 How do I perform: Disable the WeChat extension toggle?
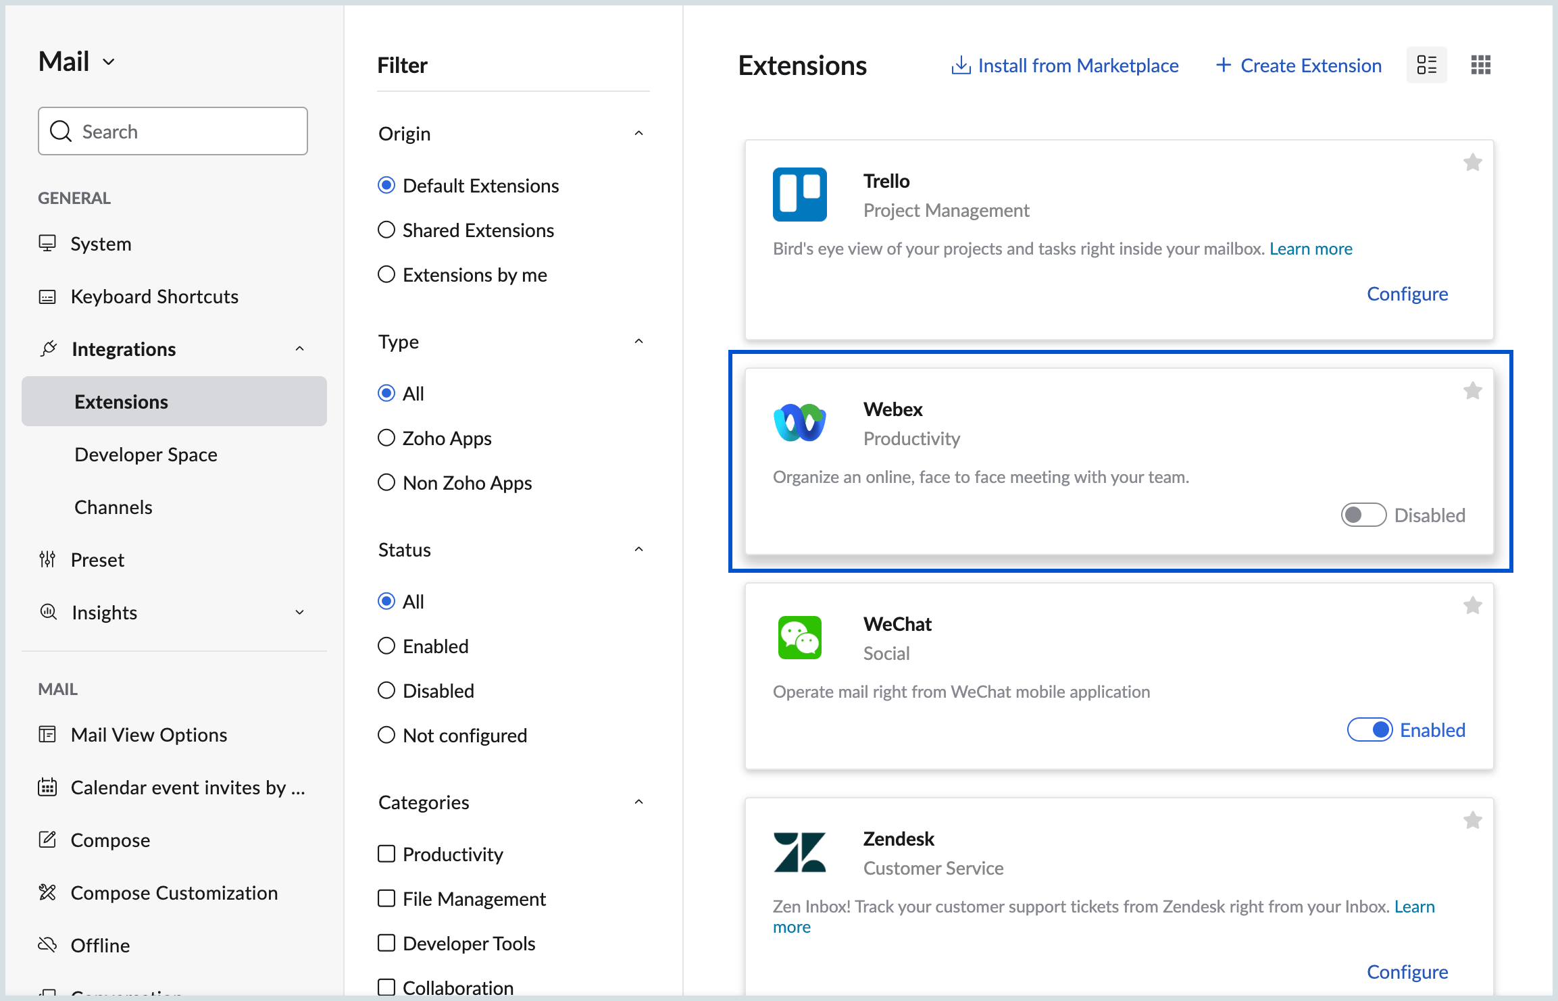tap(1369, 730)
